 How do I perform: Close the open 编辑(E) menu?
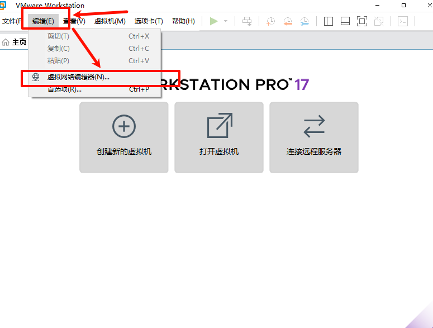click(x=43, y=21)
